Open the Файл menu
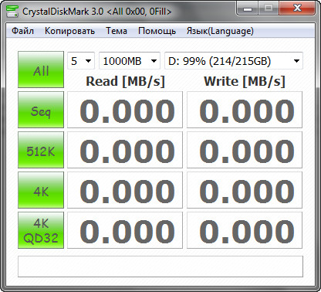 [x=22, y=31]
